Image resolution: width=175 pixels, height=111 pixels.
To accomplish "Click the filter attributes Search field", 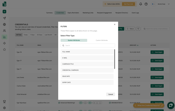I will click(x=88, y=45).
